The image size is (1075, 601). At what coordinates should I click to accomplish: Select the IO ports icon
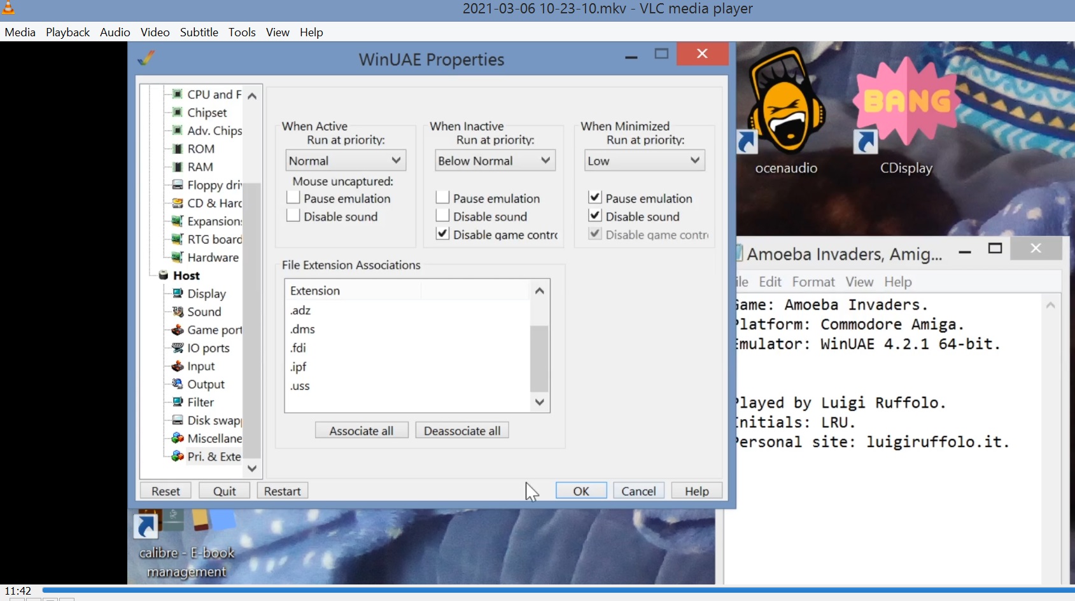pyautogui.click(x=178, y=348)
